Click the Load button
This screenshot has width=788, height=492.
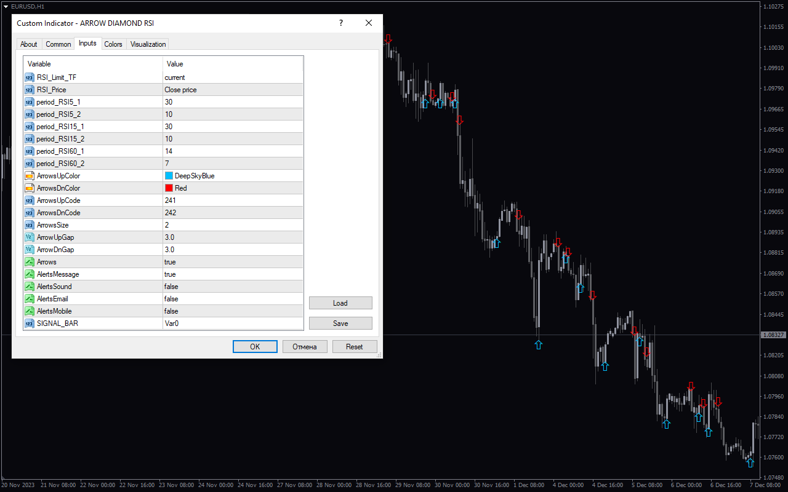point(340,303)
